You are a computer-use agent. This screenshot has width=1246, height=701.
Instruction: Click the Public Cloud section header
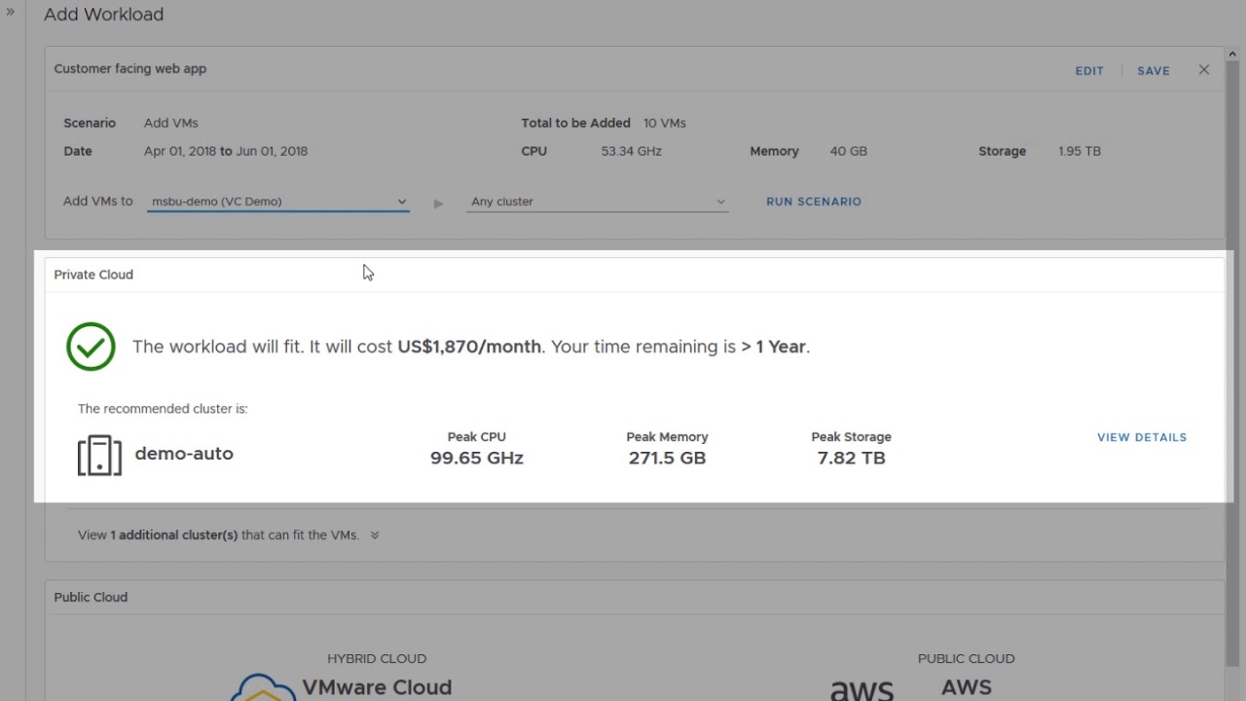coord(91,597)
